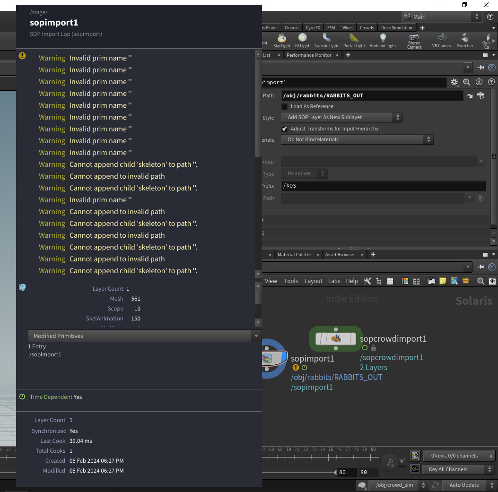Screen dimensions: 498x492
Task: Open the color palette icon in network toolbar
Action: pyautogui.click(x=405, y=281)
